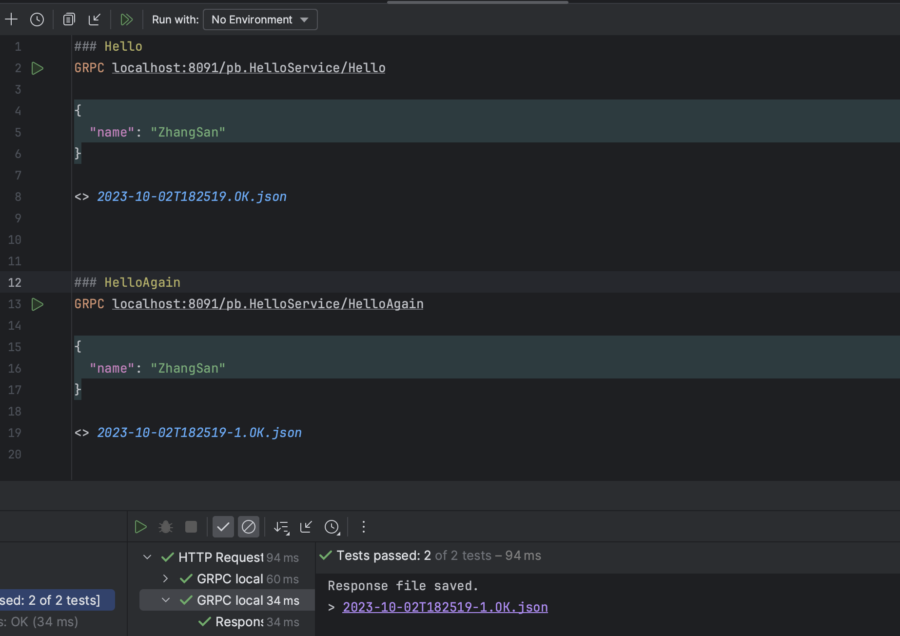Open Run with No Environment dropdown
The image size is (900, 636).
[x=260, y=20]
